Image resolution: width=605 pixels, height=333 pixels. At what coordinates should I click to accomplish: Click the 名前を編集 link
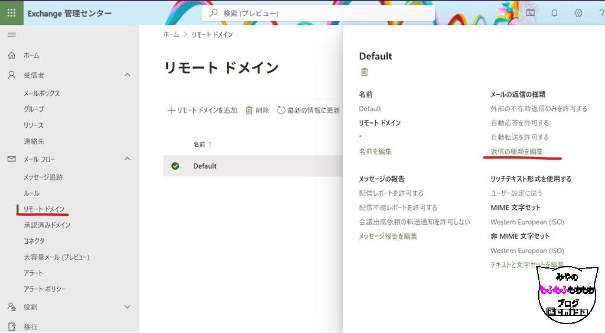click(375, 151)
